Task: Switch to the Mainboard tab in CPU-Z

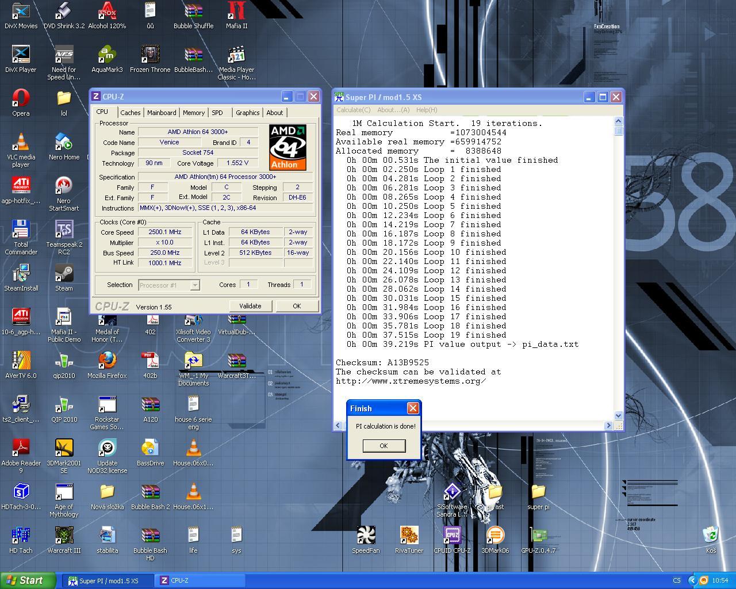Action: pyautogui.click(x=162, y=113)
